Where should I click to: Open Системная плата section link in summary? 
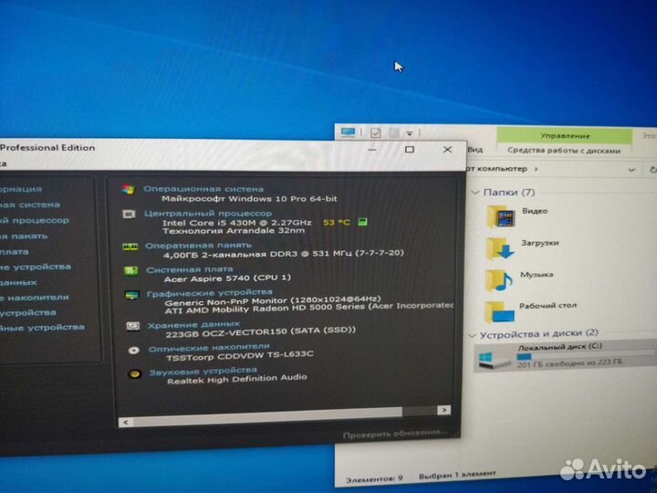click(x=190, y=269)
